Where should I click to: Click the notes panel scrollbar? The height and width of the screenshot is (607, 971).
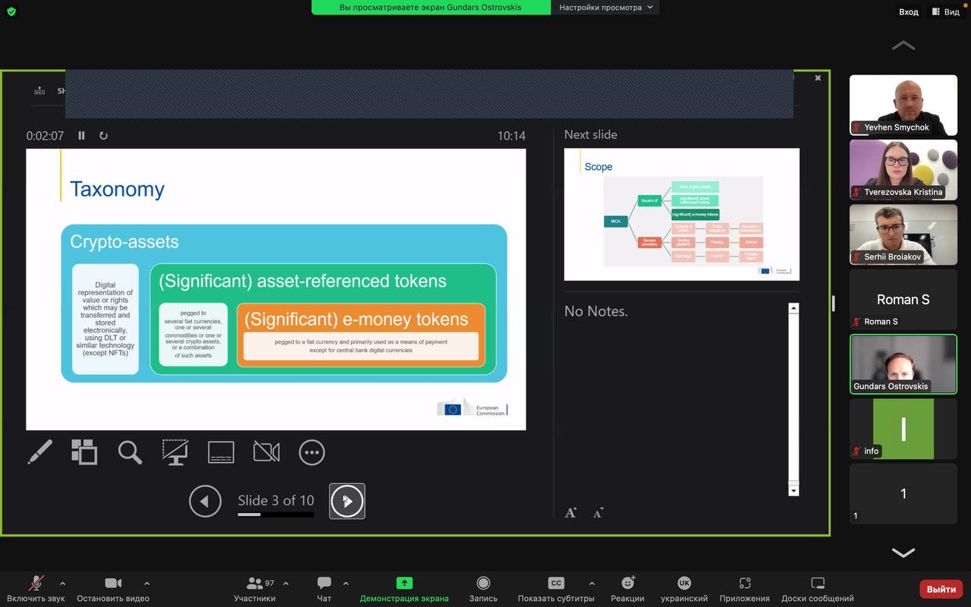point(793,398)
